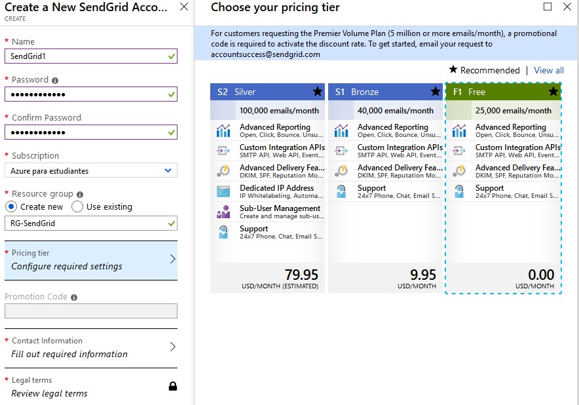Click the 79.95 price on Silver tier
The width and height of the screenshot is (579, 405).
pyautogui.click(x=301, y=275)
